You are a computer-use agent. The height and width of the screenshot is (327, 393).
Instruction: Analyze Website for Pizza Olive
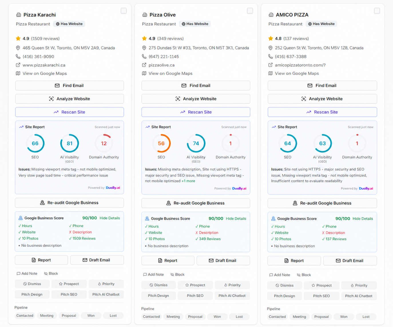pyautogui.click(x=196, y=99)
